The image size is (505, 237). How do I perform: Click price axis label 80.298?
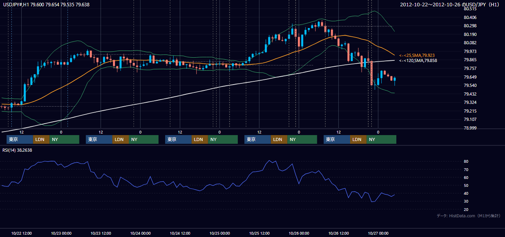(471, 26)
